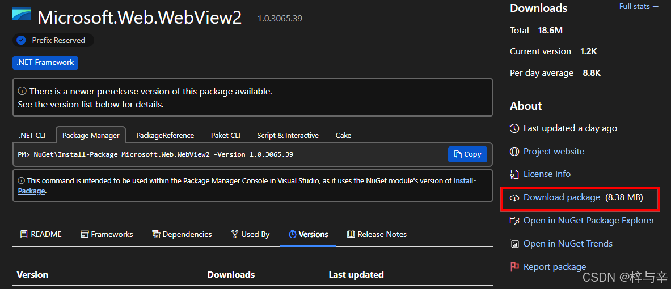Click the Microsoft.Web.WebView2 package title
671x289 pixels.
(x=140, y=18)
